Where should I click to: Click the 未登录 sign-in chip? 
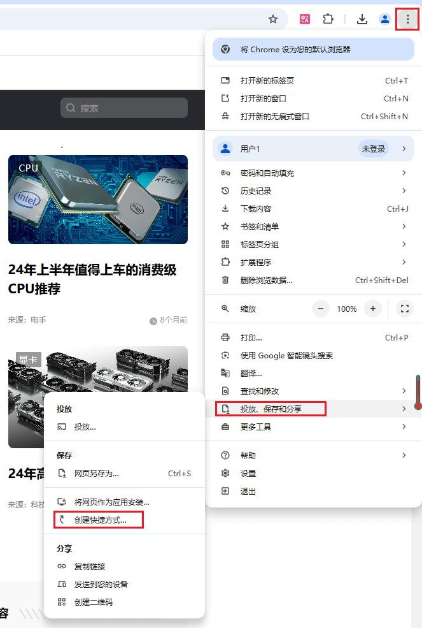373,149
